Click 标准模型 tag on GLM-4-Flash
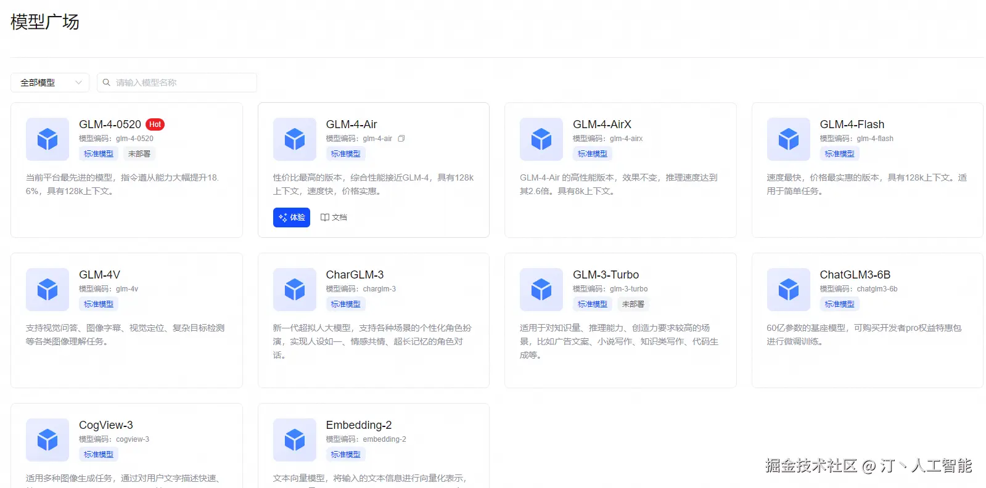Viewport: 986px width, 488px height. tap(840, 154)
